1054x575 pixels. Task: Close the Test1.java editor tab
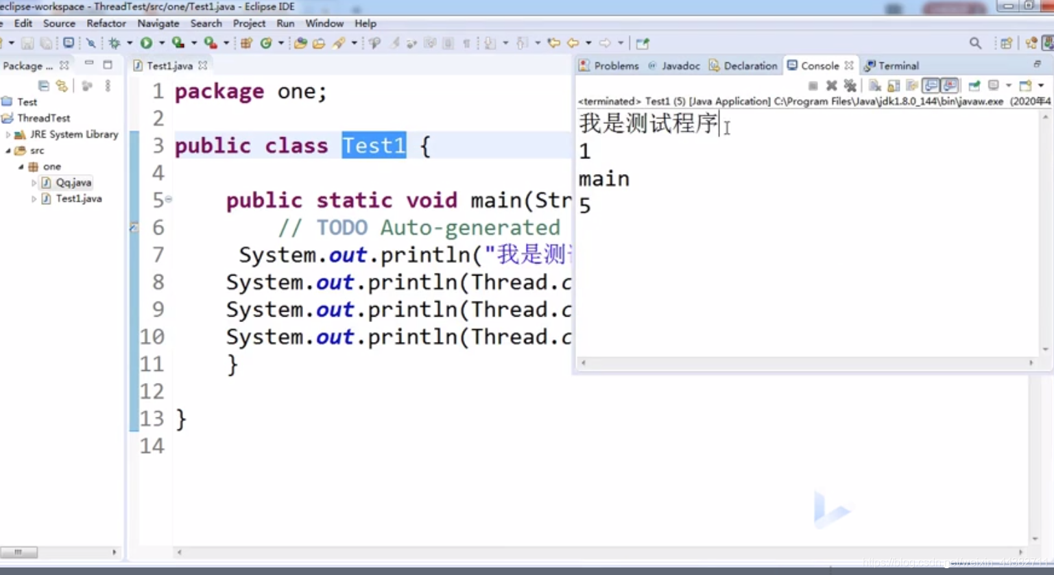click(203, 66)
